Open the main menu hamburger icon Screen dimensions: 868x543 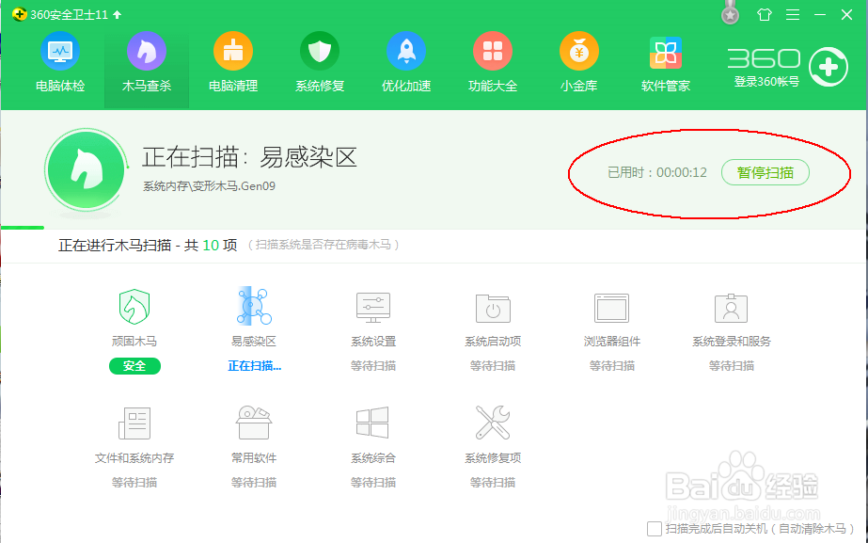[x=793, y=14]
